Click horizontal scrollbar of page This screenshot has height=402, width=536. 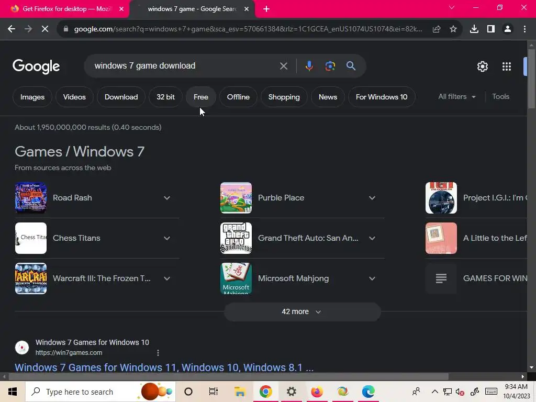pos(228,377)
